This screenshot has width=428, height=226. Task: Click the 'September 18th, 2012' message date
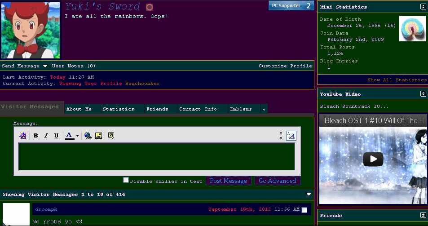point(240,209)
